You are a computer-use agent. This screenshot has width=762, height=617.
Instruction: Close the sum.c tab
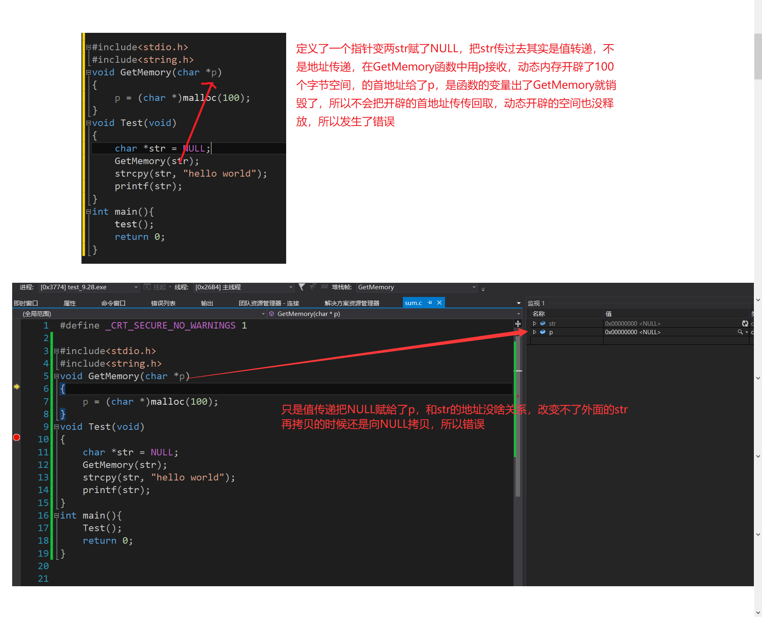point(439,303)
